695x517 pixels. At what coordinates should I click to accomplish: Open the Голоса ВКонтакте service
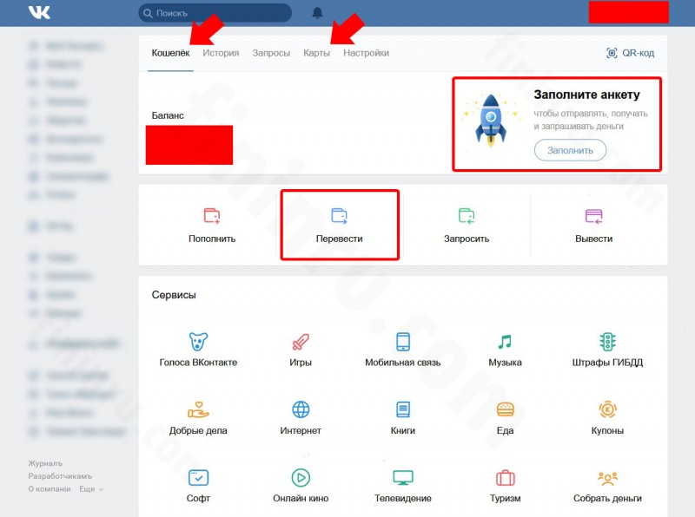pyautogui.click(x=198, y=350)
